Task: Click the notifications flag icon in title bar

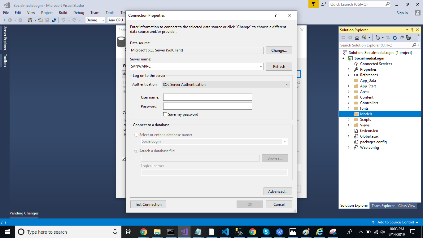Action: point(314,4)
